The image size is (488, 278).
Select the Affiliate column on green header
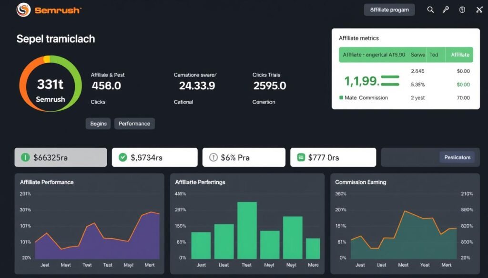[x=460, y=55]
